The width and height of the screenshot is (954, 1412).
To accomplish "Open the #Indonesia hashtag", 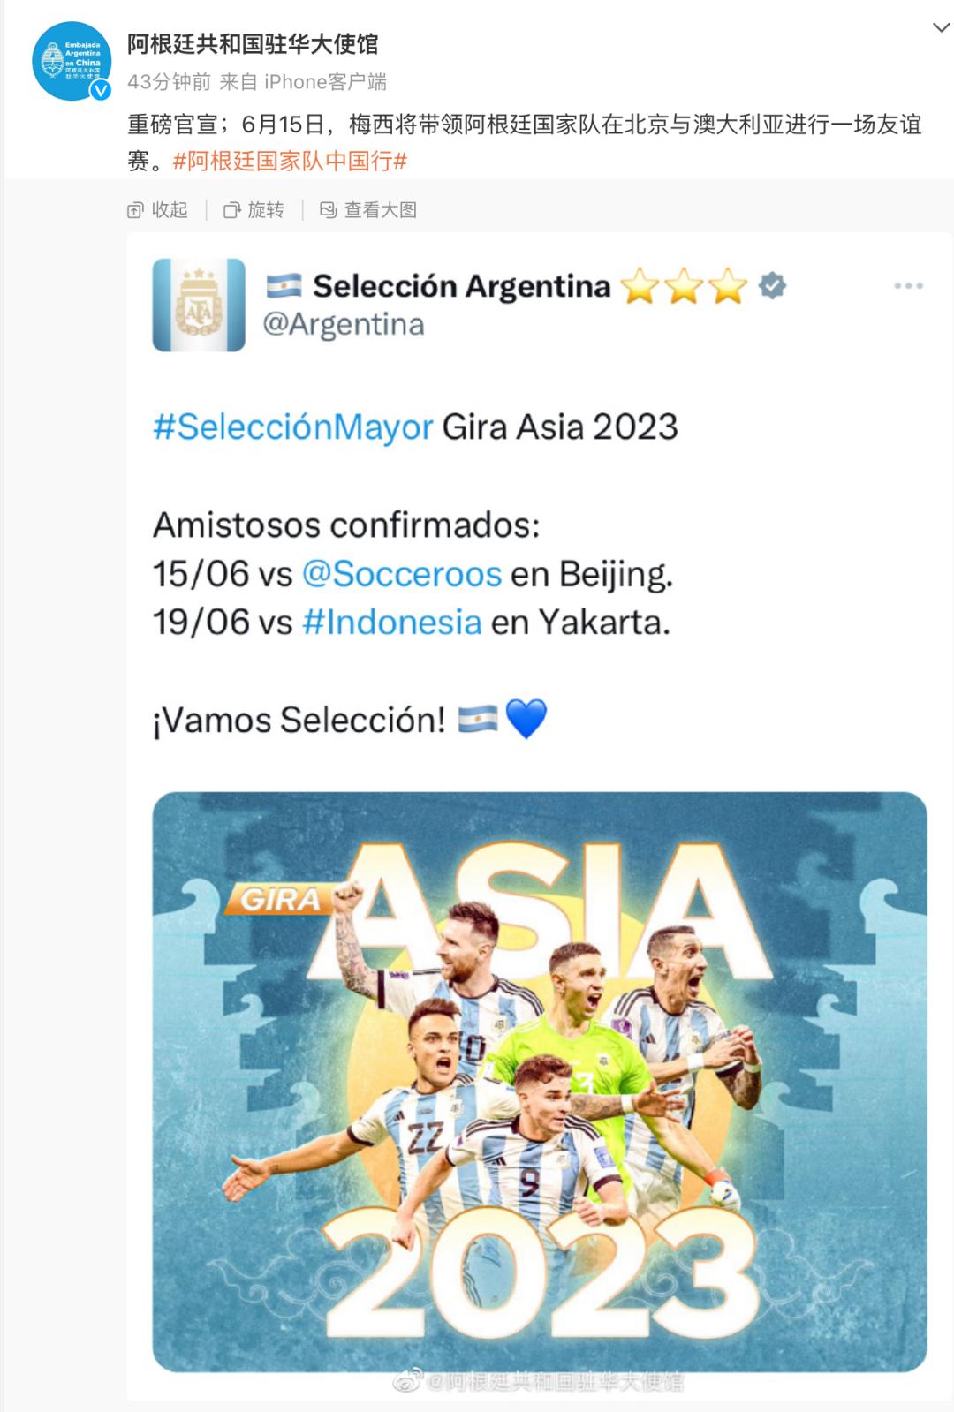I will point(392,623).
